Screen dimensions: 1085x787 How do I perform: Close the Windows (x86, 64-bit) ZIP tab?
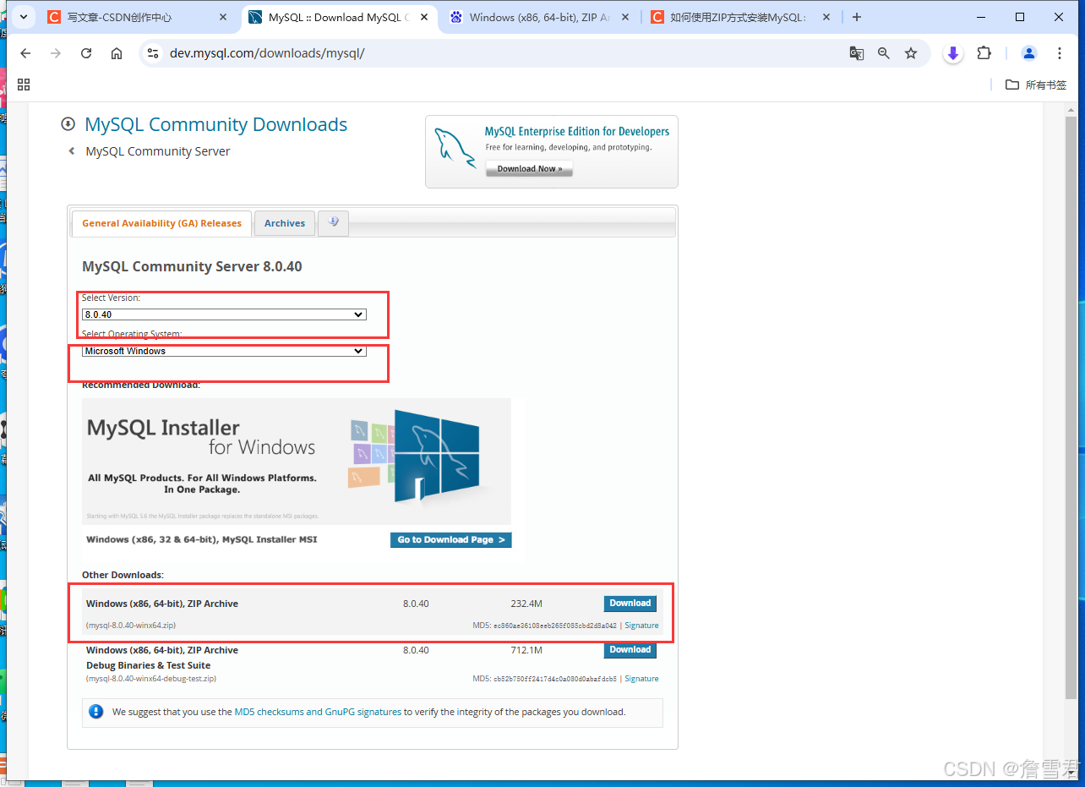point(626,17)
